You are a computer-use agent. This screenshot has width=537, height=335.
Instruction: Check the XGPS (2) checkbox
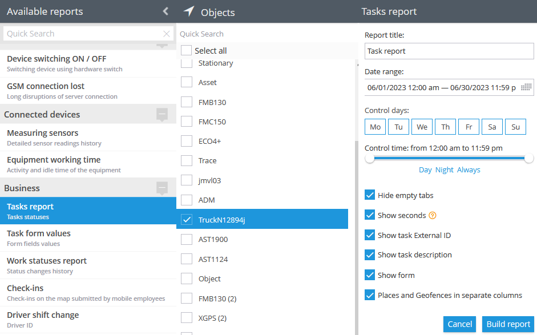[186, 318]
